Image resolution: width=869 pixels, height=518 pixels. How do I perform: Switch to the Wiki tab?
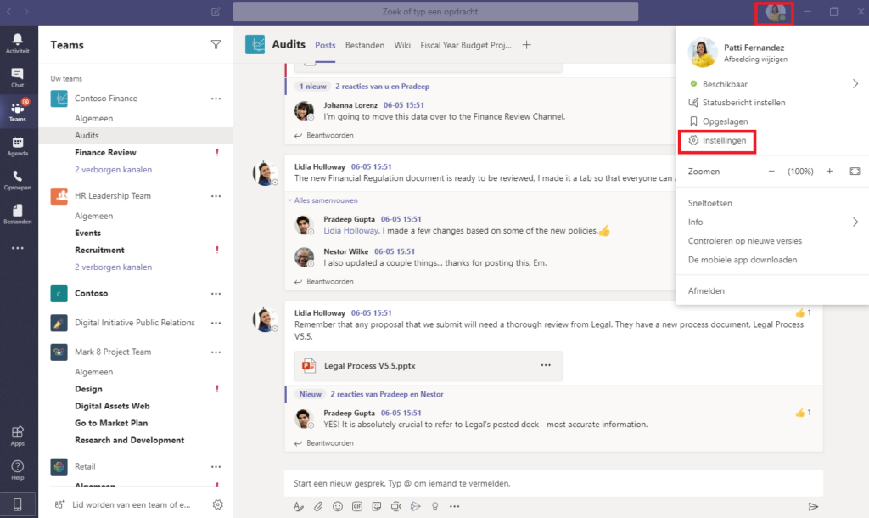(402, 46)
